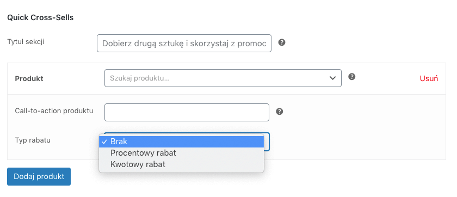Click the Call-to-action produktu label text
The width and height of the screenshot is (457, 197).
pos(54,111)
